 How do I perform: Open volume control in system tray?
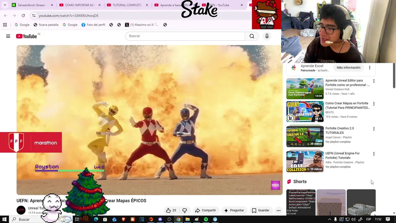[x=353, y=219]
